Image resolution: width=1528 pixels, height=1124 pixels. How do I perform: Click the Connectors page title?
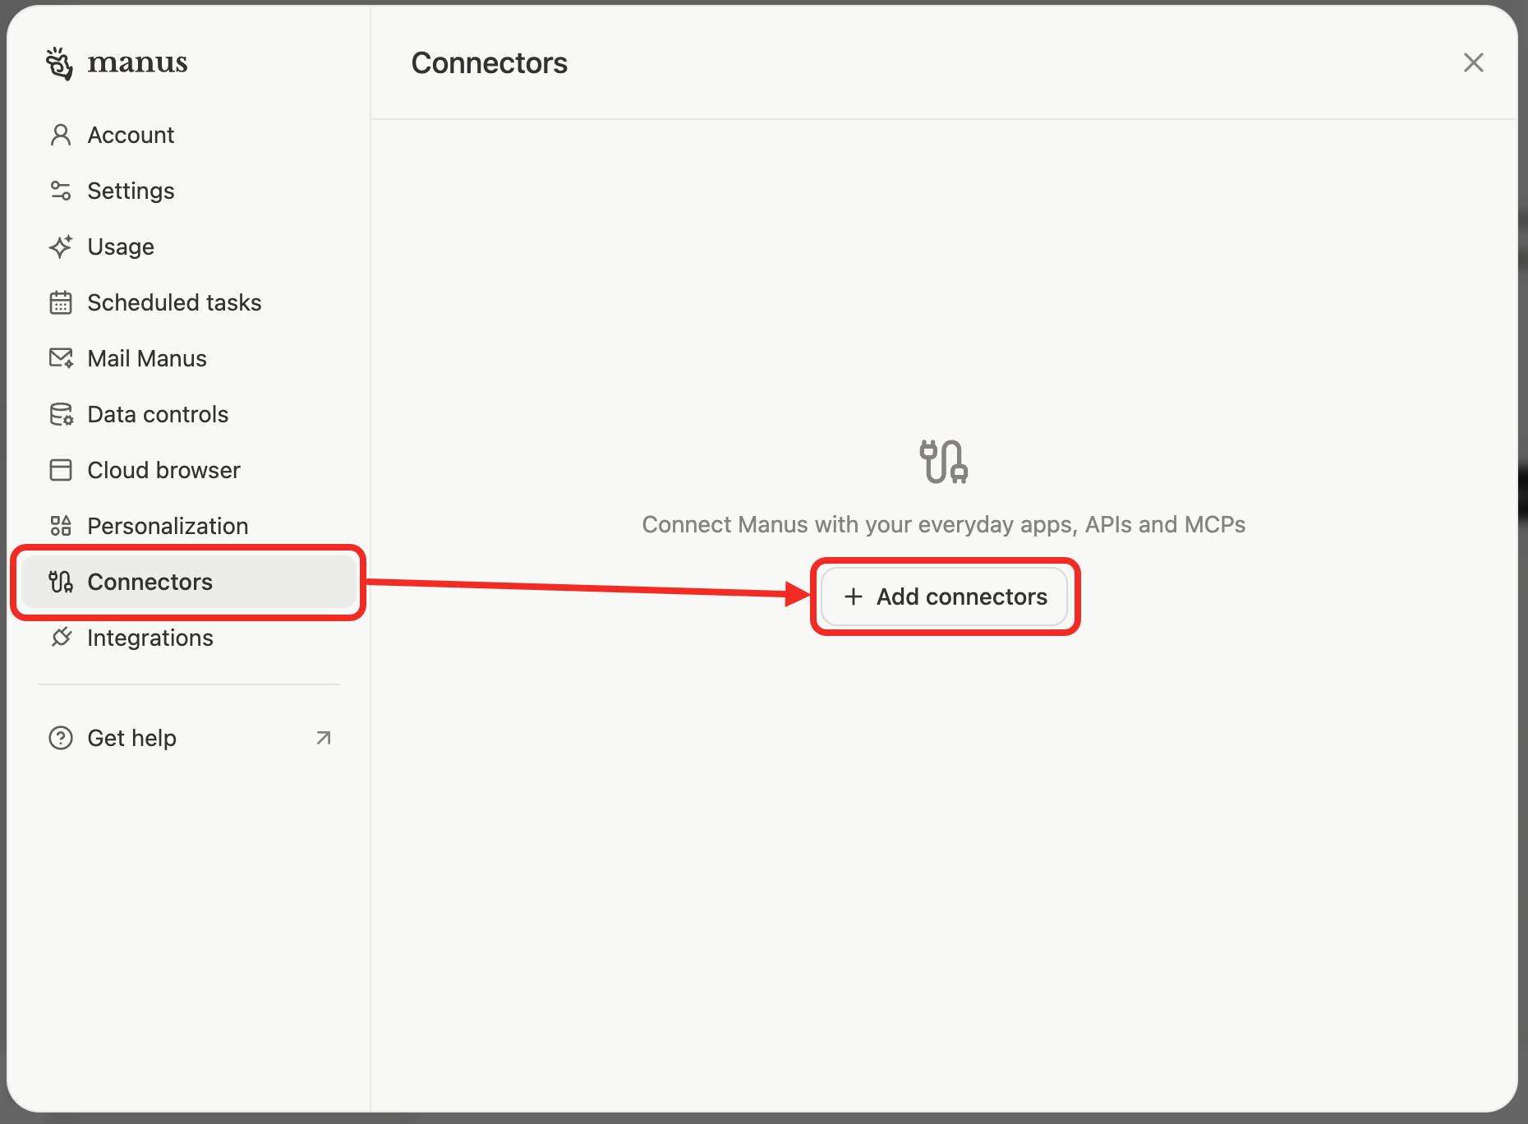(490, 62)
